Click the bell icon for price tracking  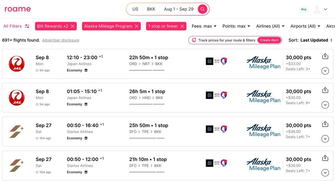pos(194,40)
